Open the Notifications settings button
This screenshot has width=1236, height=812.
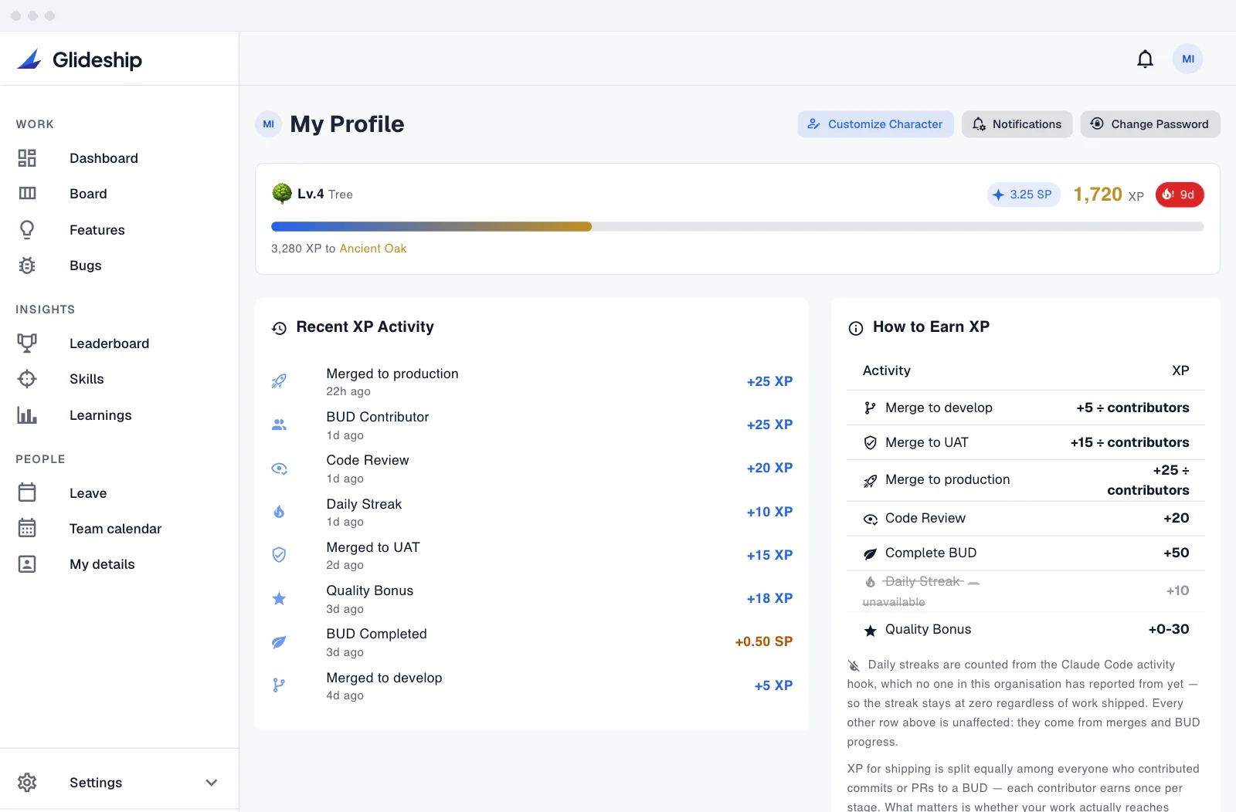pyautogui.click(x=1017, y=124)
